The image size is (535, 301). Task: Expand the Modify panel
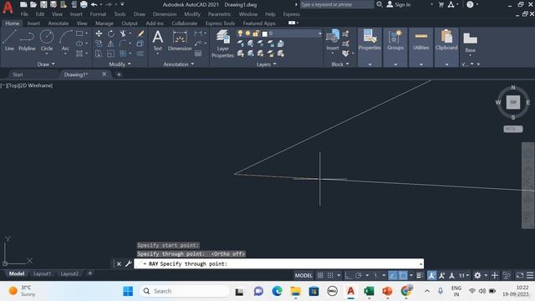[x=120, y=64]
